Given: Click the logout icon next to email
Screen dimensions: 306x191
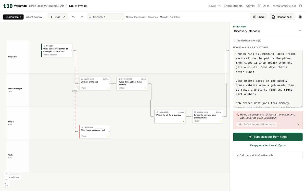Looking at the screenshot, I should (x=301, y=6).
